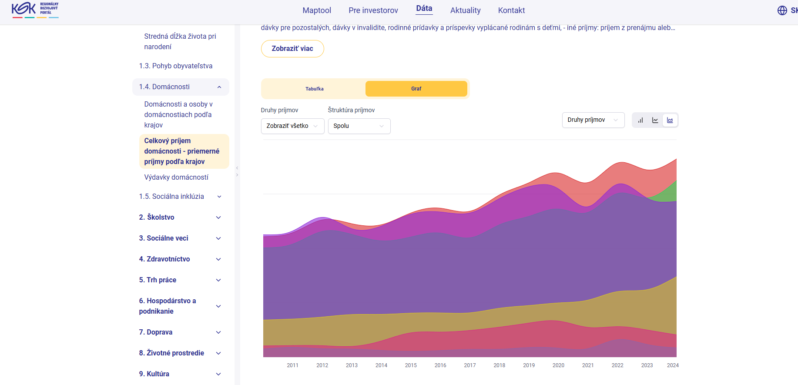This screenshot has height=385, width=798.
Task: Open the Druhy príjmov grouping dropdown
Action: coord(593,120)
